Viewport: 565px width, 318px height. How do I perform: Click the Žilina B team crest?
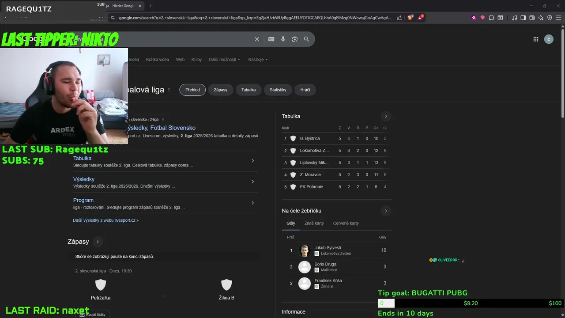[x=226, y=284]
